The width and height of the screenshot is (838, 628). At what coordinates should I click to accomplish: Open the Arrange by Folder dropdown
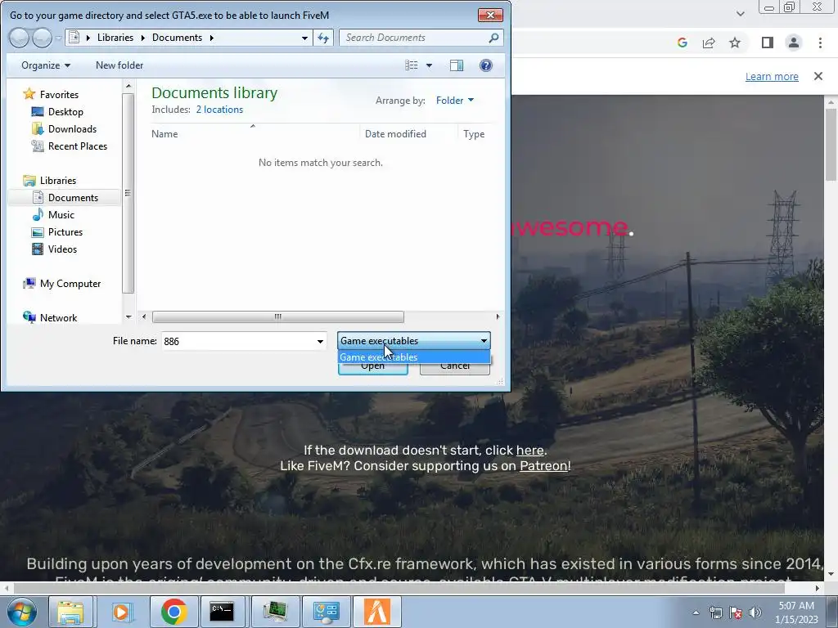(455, 101)
